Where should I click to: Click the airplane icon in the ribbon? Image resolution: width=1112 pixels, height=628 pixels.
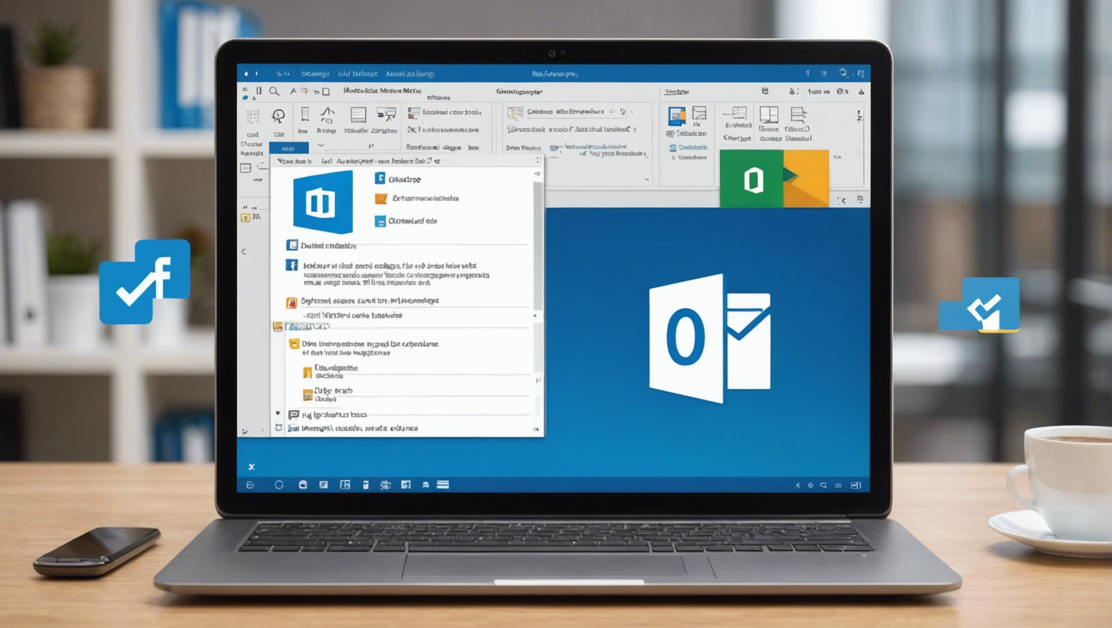(413, 130)
